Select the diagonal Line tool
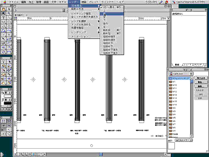The image size is (209, 157). click(9, 18)
